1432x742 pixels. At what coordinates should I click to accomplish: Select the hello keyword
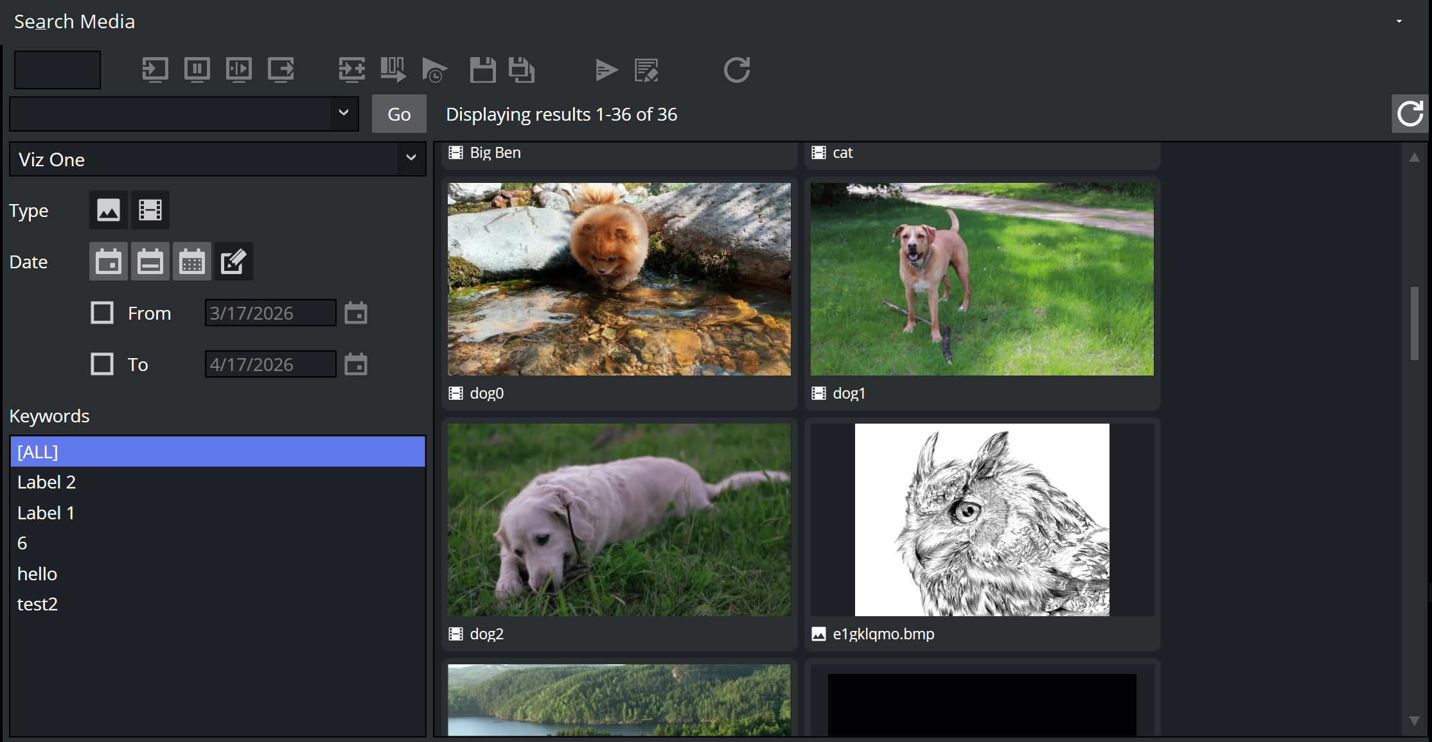click(x=218, y=574)
